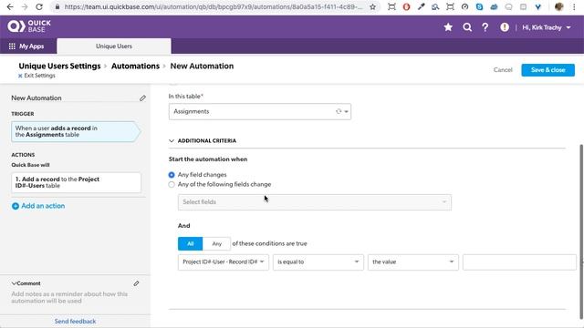
Task: Go to Unique Users Settings breadcrumb
Action: [59, 66]
